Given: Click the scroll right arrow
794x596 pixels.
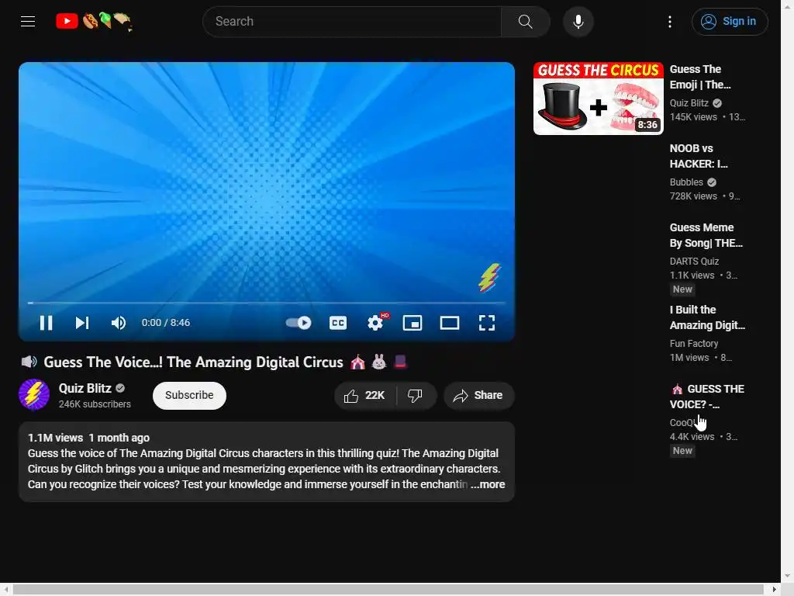Looking at the screenshot, I should point(774,590).
